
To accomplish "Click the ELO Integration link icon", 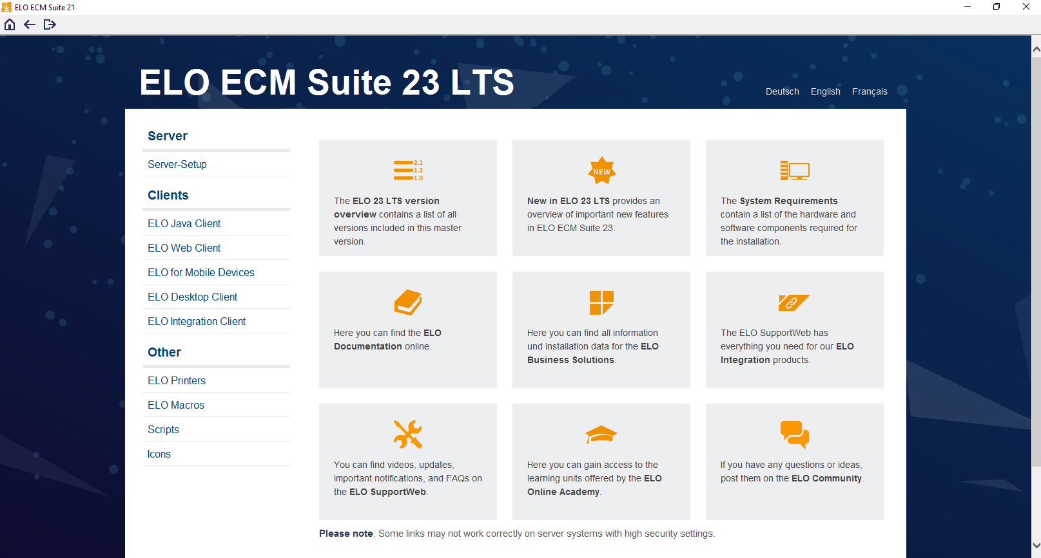I will click(794, 302).
